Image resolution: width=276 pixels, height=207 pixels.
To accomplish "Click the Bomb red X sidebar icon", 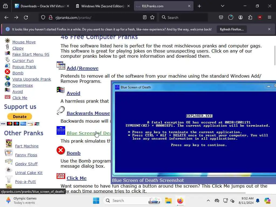I will (x=7, y=72).
